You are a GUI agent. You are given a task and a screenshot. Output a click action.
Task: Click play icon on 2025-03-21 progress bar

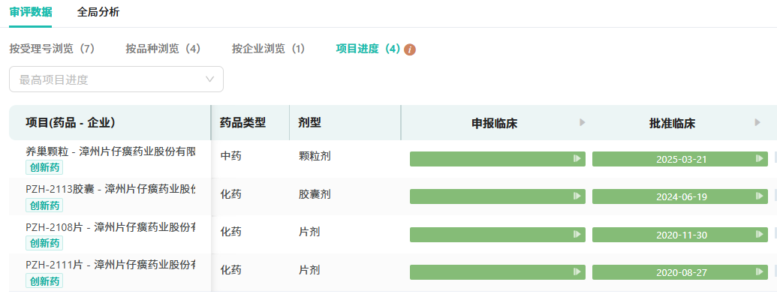[x=759, y=159]
